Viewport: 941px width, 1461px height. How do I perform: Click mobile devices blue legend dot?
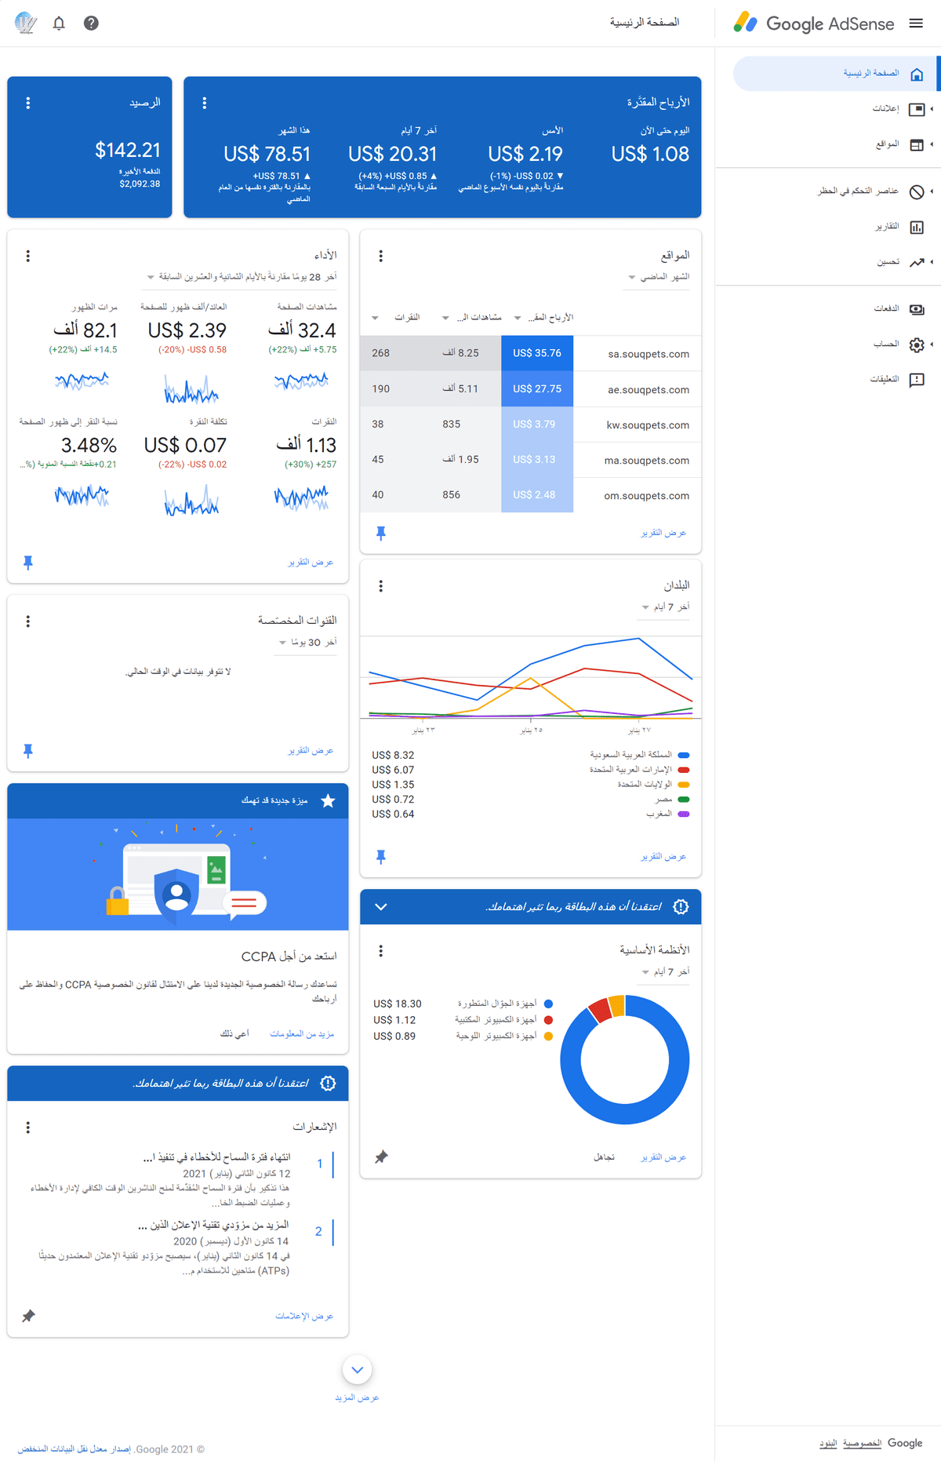click(x=548, y=1004)
